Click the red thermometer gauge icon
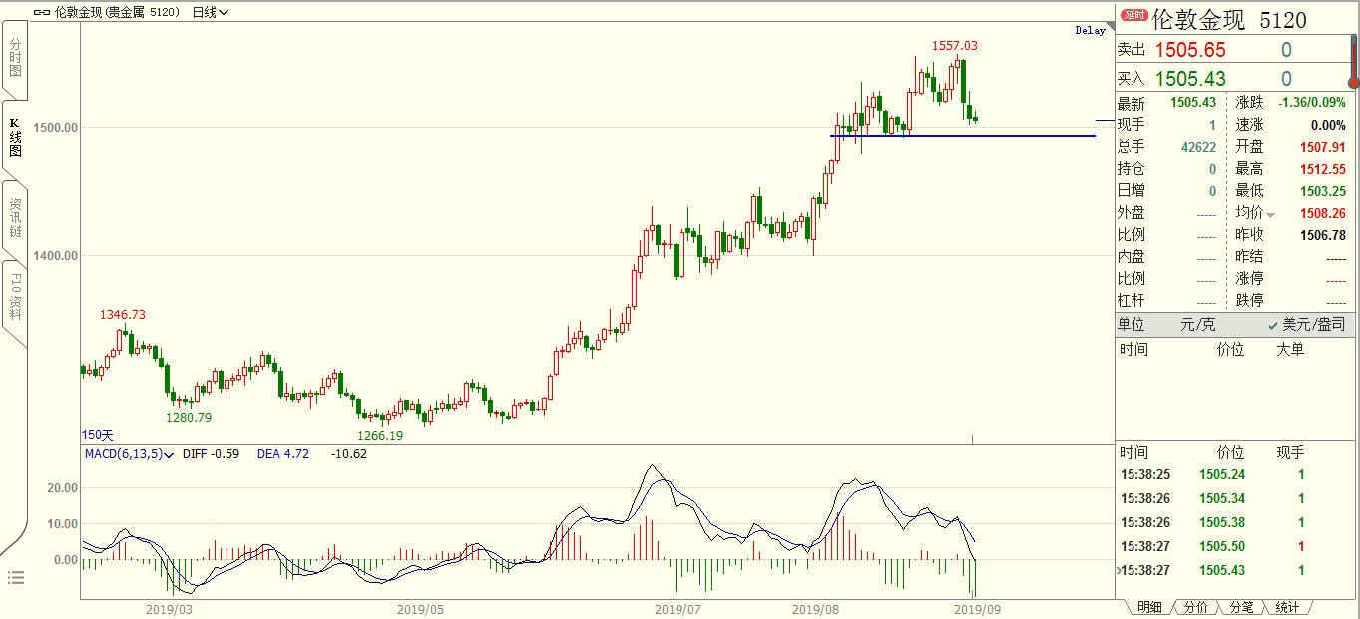Viewport: 1360px width, 619px height. [x=1353, y=62]
